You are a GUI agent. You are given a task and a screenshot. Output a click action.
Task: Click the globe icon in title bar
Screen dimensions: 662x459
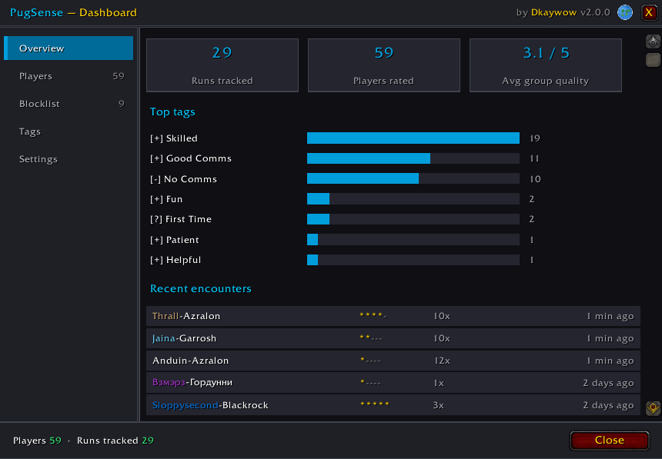click(625, 12)
